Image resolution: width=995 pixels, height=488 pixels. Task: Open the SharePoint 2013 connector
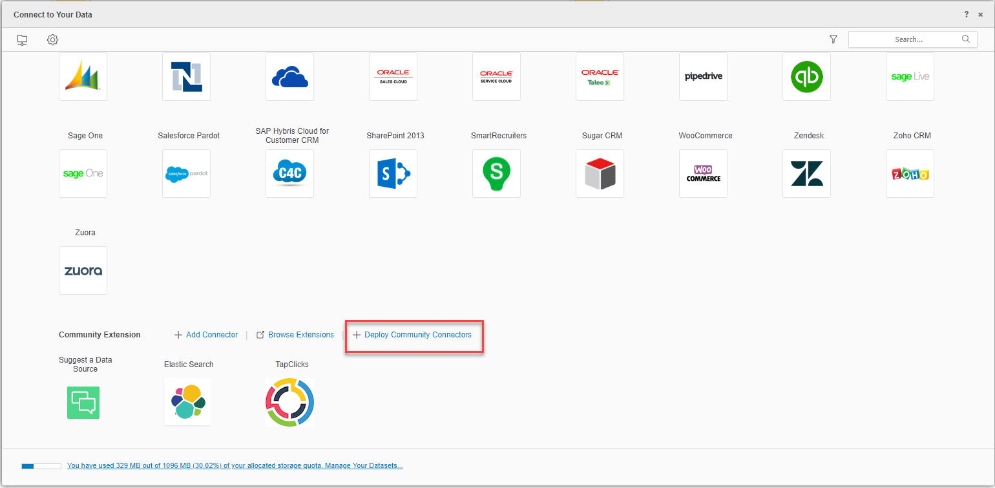tap(393, 173)
